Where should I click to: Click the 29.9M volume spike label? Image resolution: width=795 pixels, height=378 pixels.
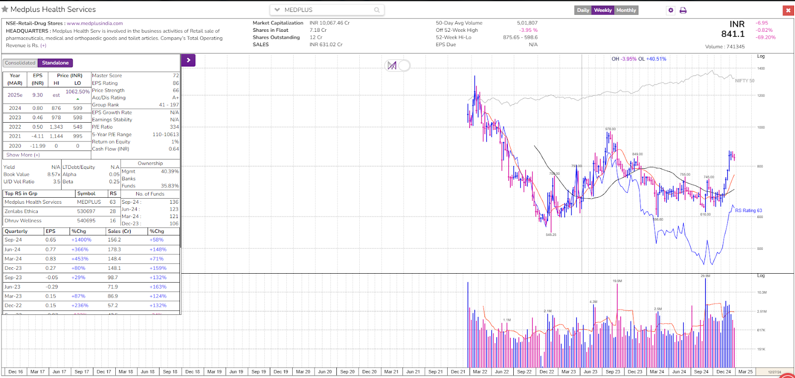point(706,276)
